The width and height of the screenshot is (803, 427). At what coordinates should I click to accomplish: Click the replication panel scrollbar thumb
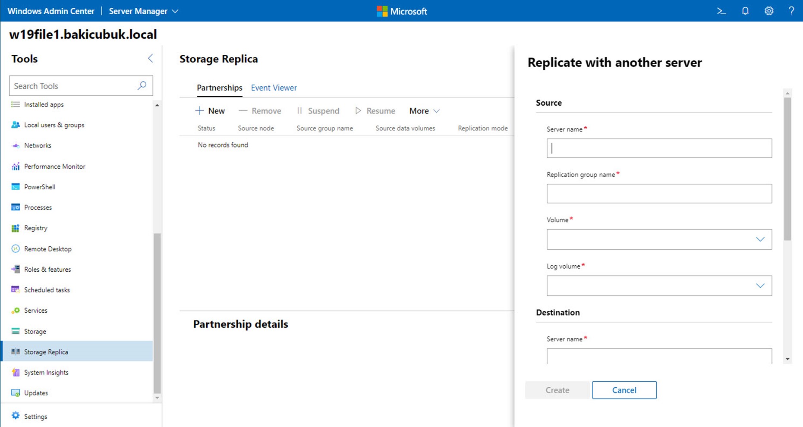(x=787, y=169)
